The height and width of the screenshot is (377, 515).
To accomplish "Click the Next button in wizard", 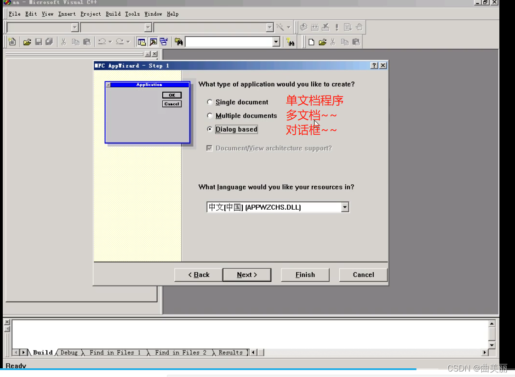I will click(x=247, y=275).
